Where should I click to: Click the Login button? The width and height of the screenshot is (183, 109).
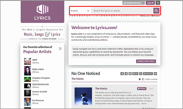pyautogui.click(x=150, y=3)
